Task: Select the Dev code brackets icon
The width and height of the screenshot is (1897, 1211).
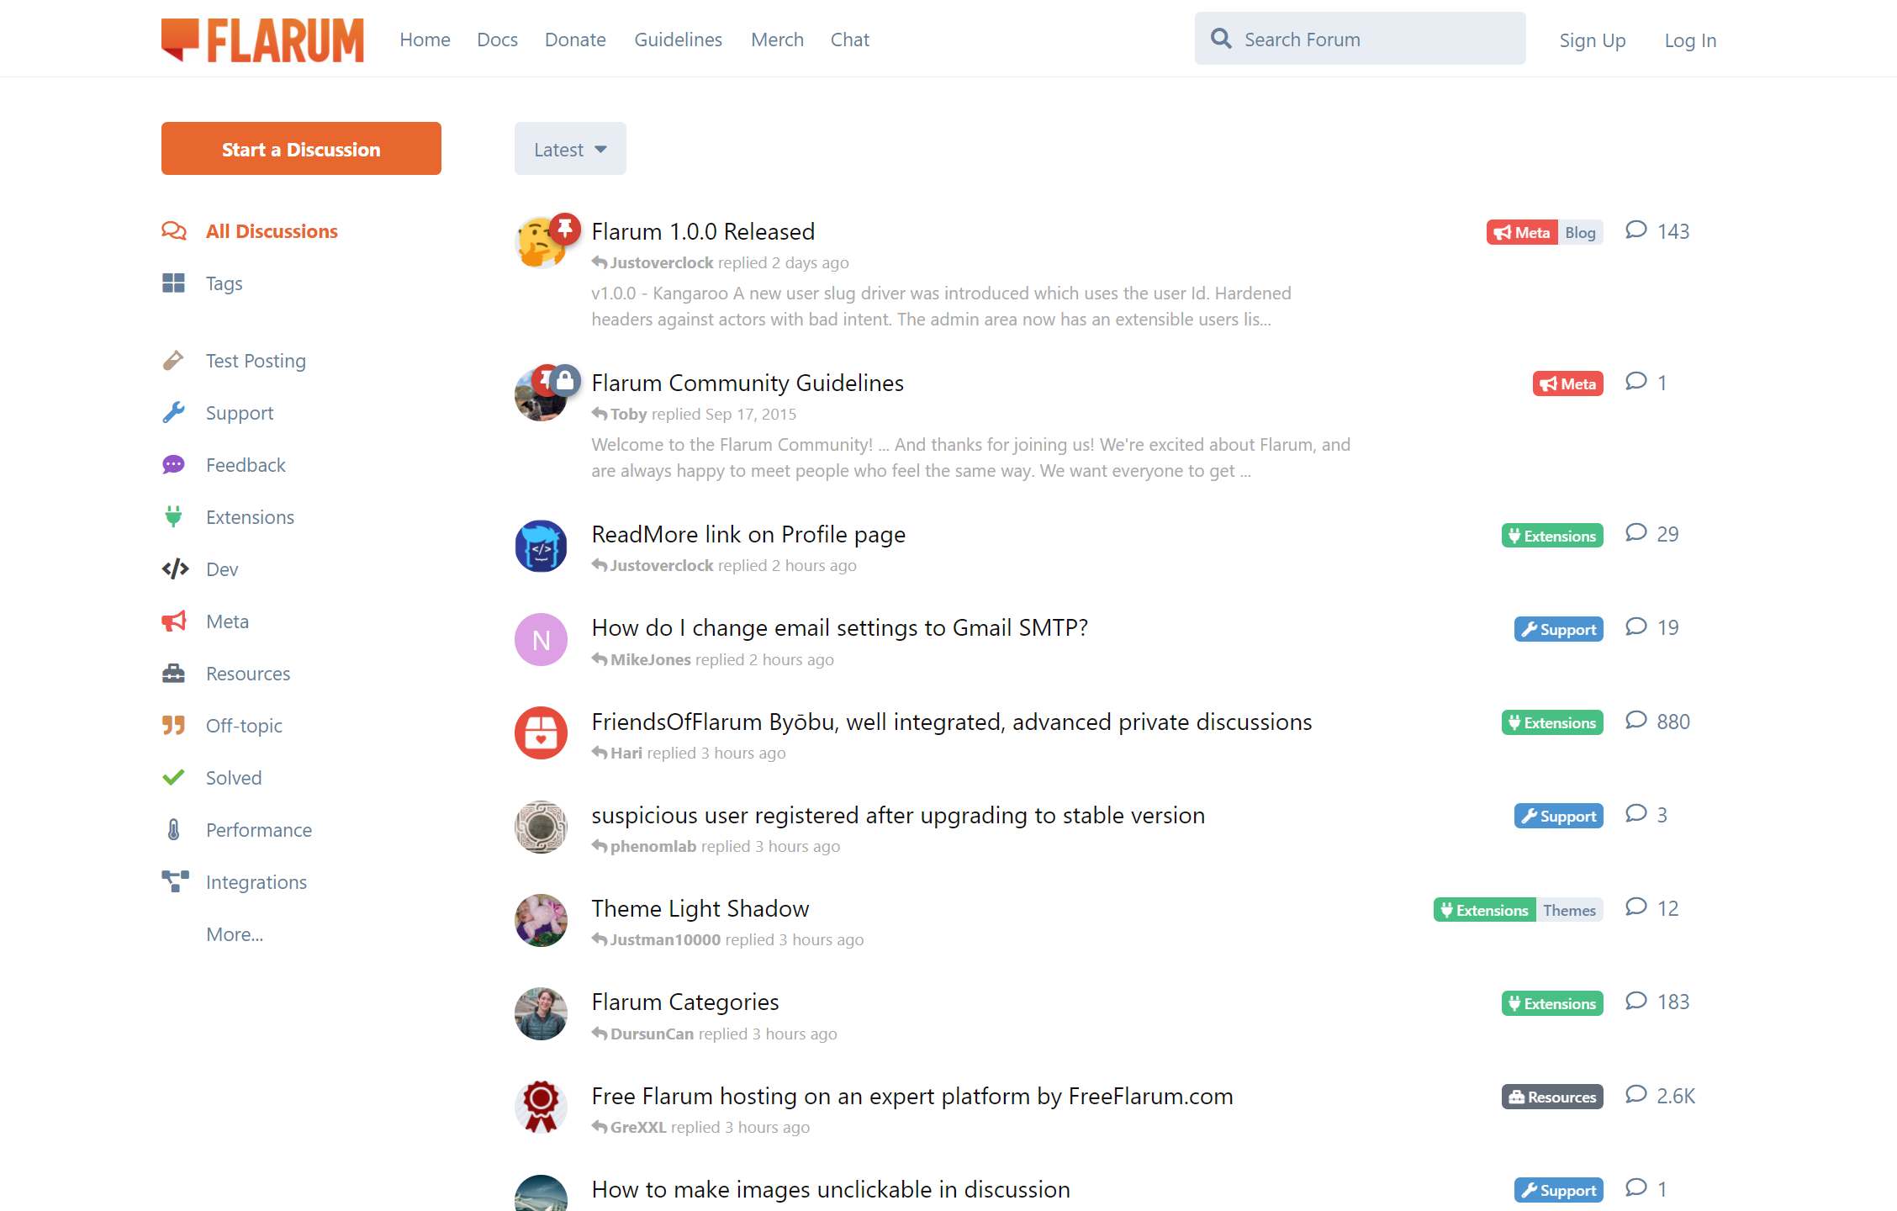Action: (x=173, y=568)
